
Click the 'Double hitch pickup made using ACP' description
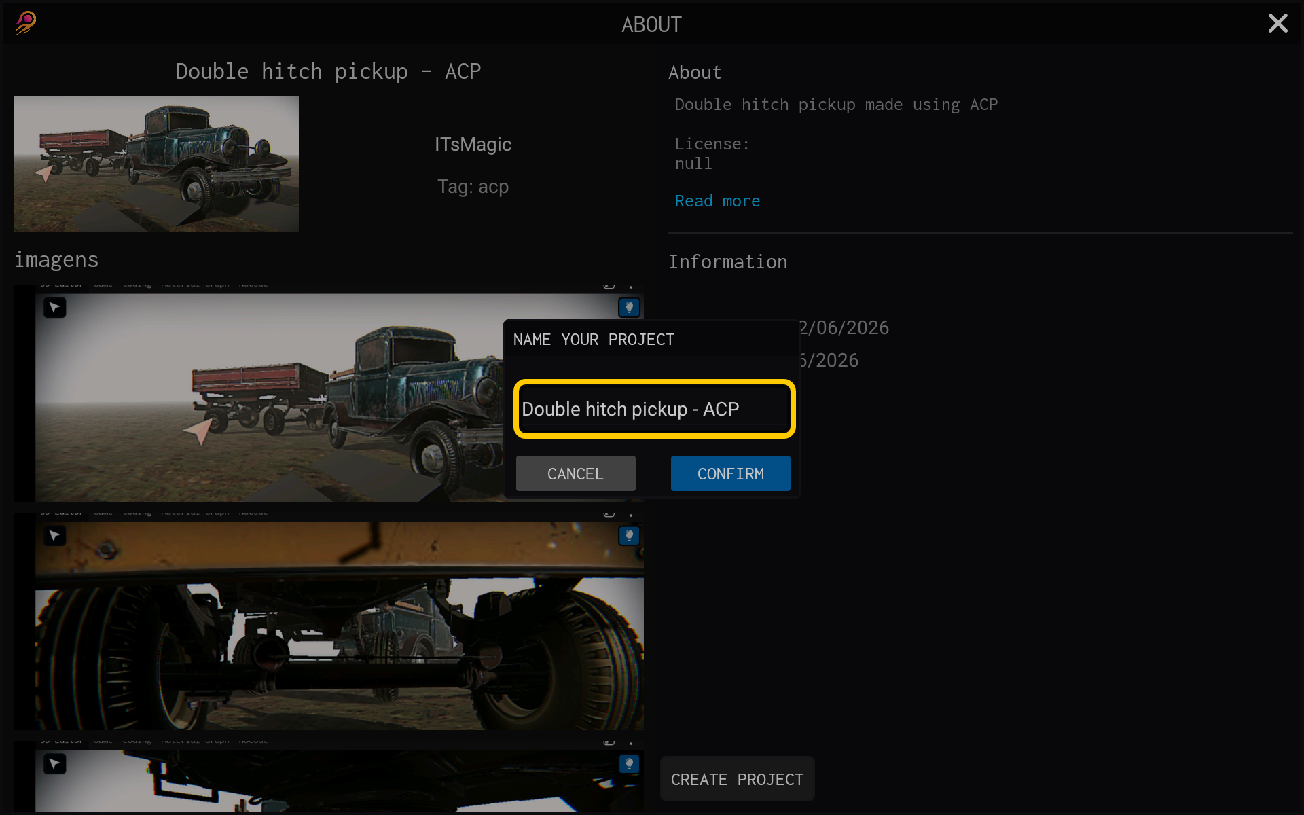coord(836,105)
